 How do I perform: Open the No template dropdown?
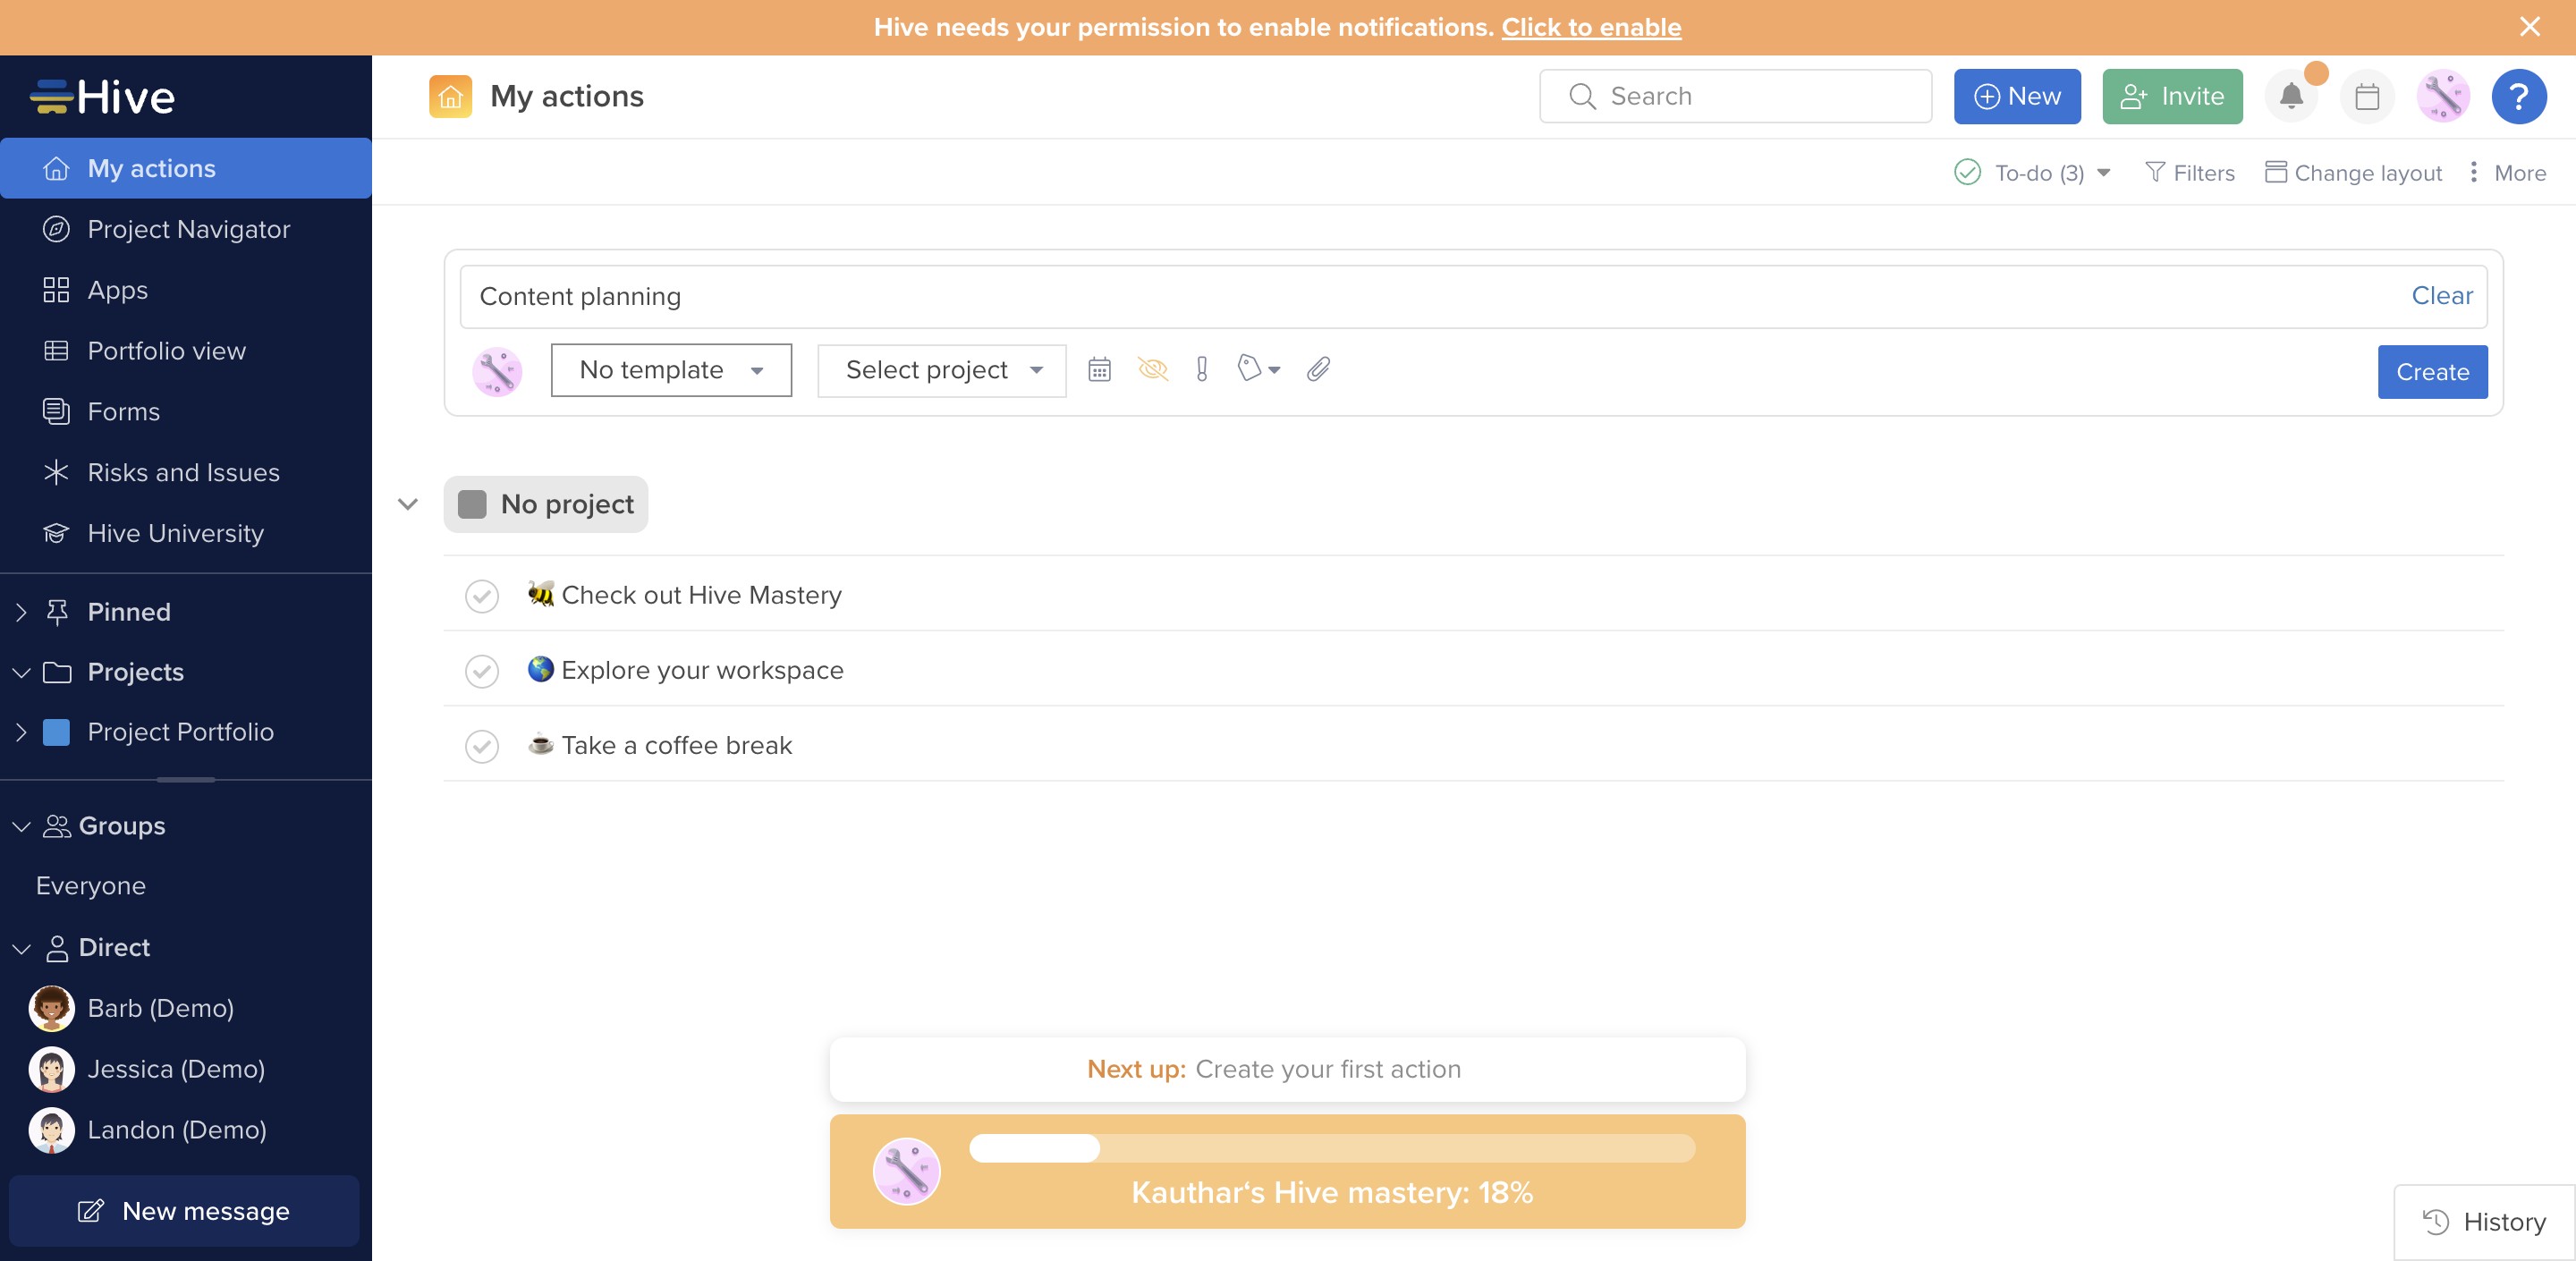[x=671, y=370]
